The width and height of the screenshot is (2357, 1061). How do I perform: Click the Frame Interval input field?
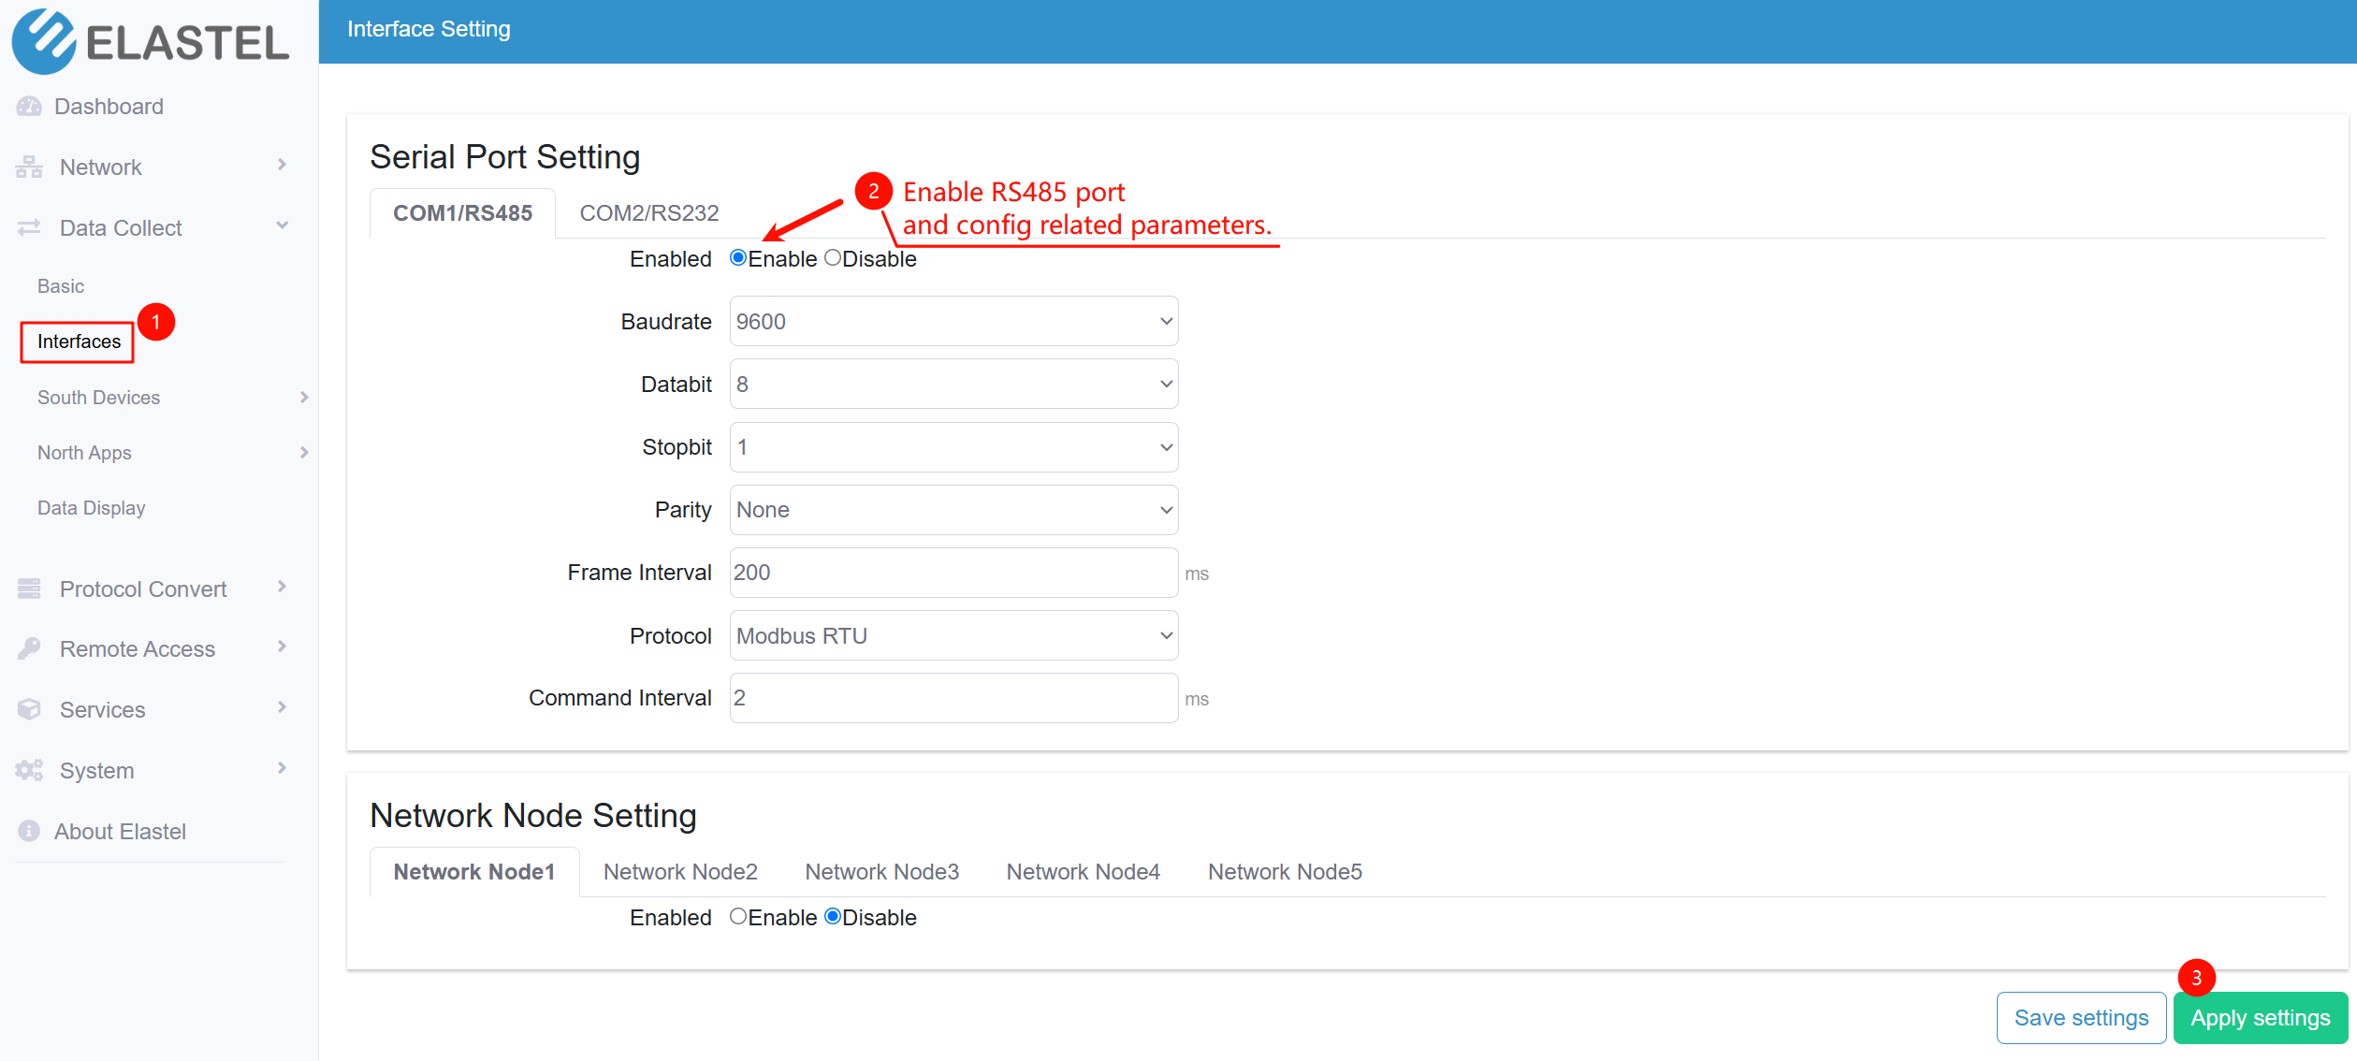coord(953,572)
